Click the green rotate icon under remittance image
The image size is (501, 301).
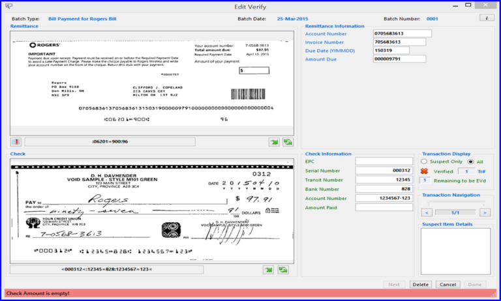click(x=288, y=142)
